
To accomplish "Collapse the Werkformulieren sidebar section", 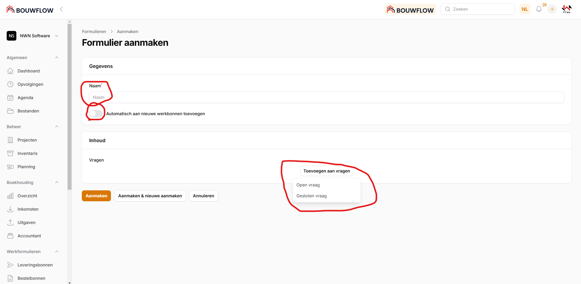I will point(57,252).
